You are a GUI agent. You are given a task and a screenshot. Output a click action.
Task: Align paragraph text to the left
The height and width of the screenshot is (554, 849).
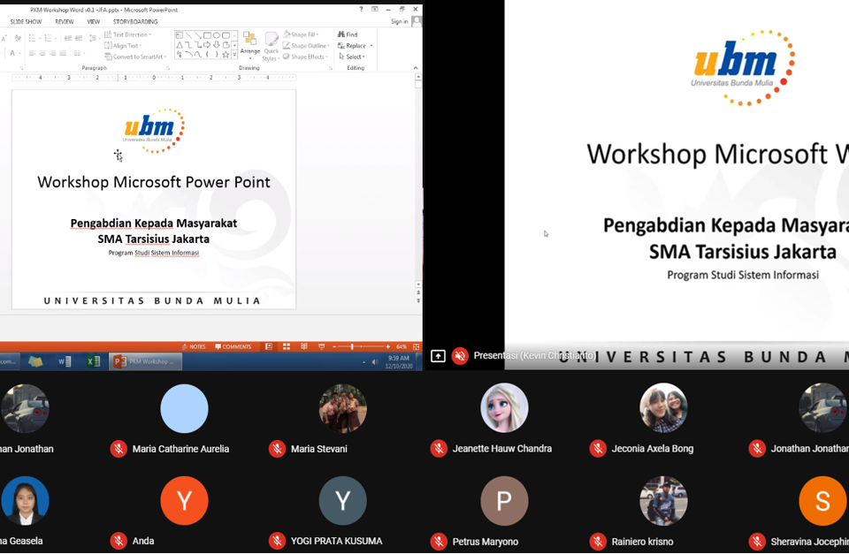pos(32,53)
